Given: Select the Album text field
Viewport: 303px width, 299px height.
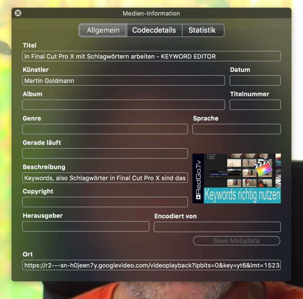Looking at the screenshot, I should point(123,105).
